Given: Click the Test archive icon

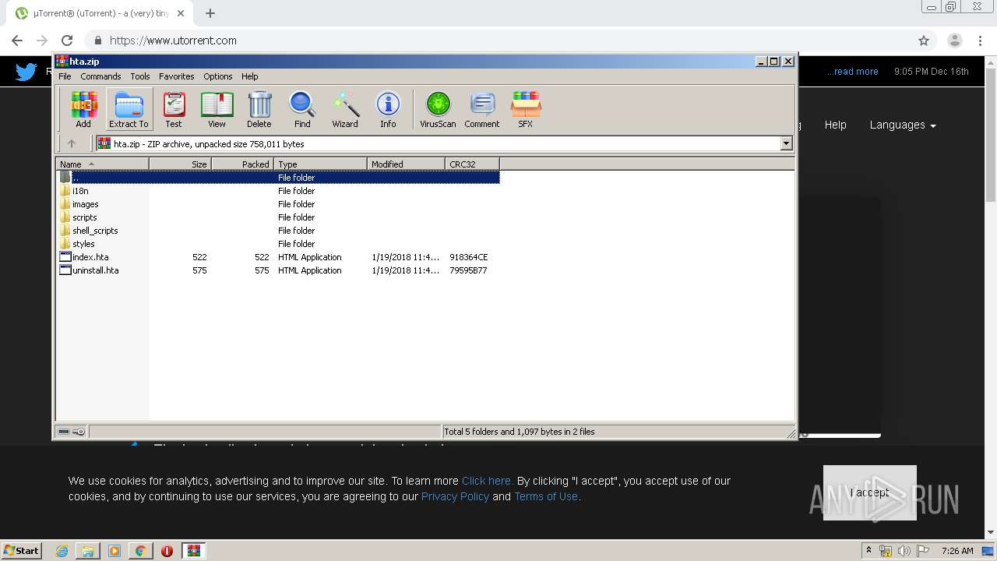Looking at the screenshot, I should click(174, 109).
